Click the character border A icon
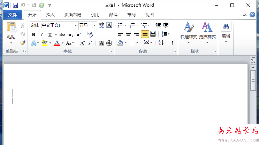Image resolution: width=259 pixels, height=145 pixels. click(109, 25)
